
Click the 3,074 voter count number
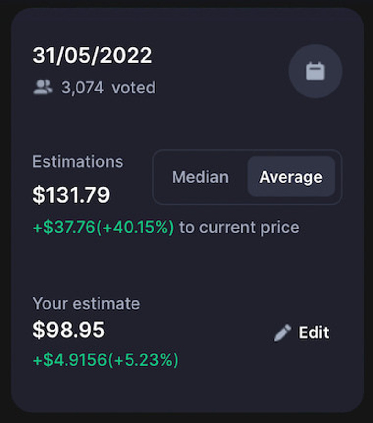click(82, 88)
